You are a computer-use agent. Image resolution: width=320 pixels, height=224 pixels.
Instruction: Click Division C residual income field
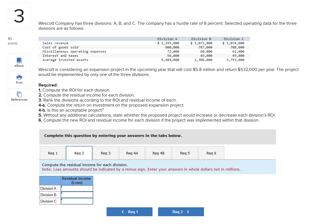77,201
